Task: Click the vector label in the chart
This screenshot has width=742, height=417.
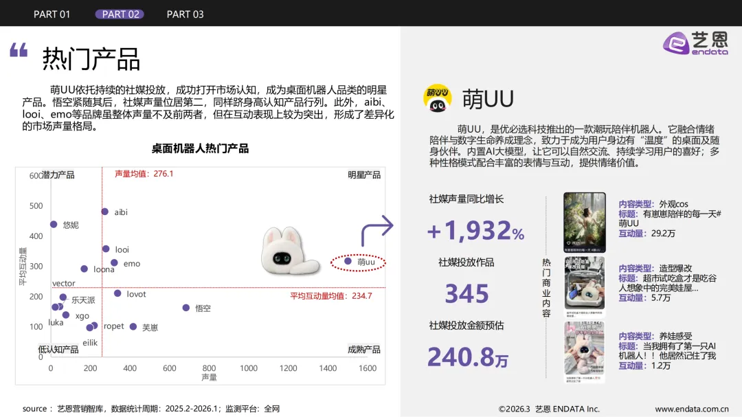Action: [x=63, y=284]
